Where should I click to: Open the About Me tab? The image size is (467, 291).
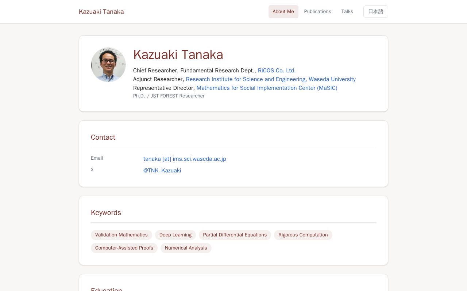(x=283, y=12)
